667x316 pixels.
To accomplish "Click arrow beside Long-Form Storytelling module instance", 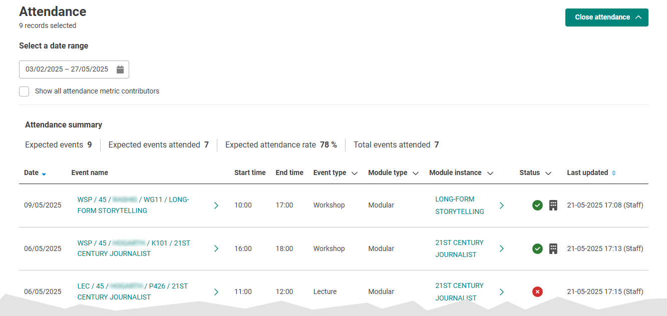I will tap(501, 205).
